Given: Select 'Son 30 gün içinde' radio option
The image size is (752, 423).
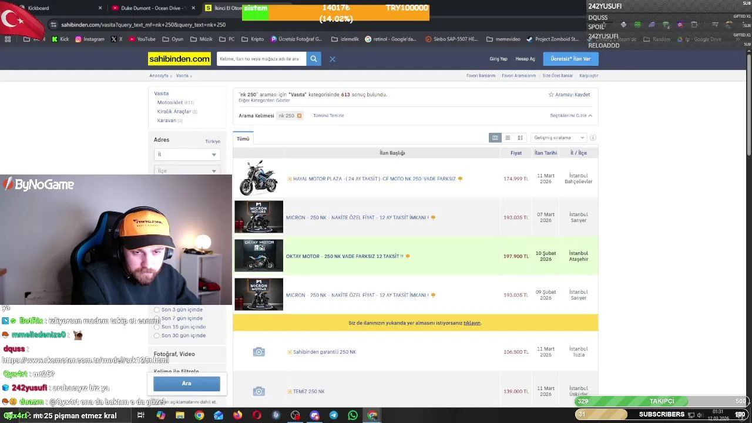Looking at the screenshot, I should point(157,335).
